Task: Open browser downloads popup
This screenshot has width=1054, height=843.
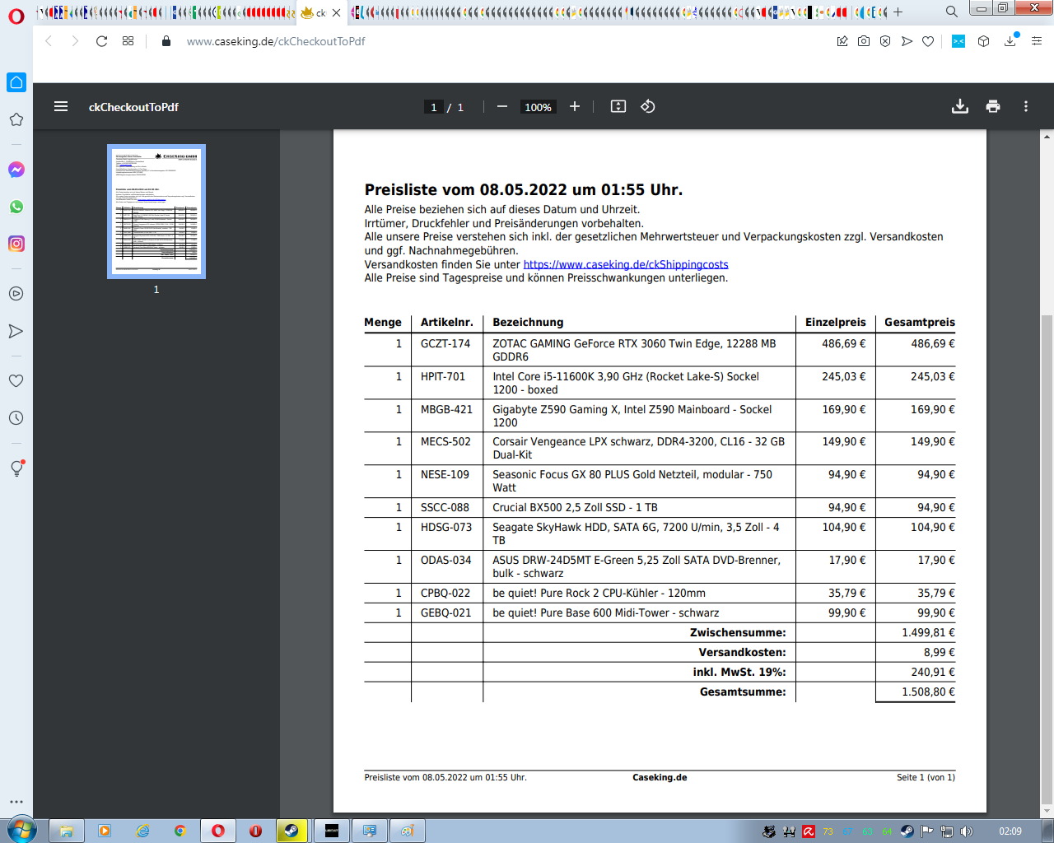Action: click(1010, 41)
